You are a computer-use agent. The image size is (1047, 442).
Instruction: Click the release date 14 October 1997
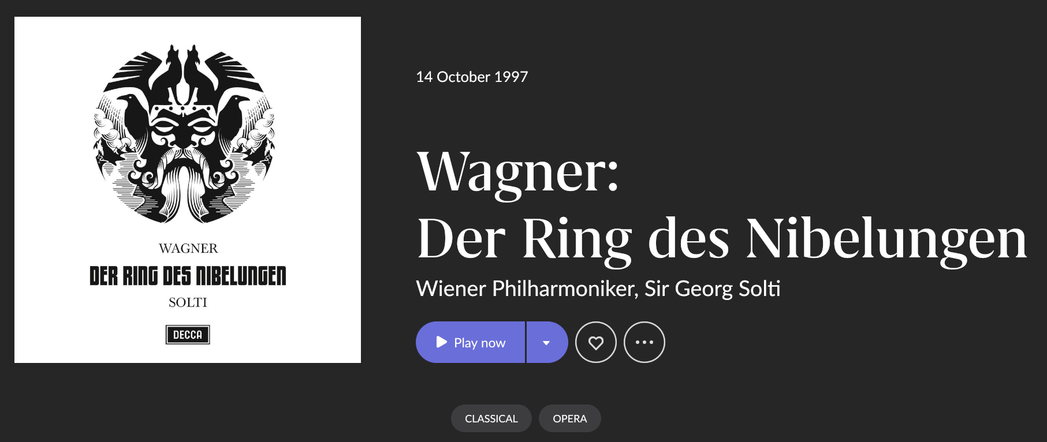472,77
